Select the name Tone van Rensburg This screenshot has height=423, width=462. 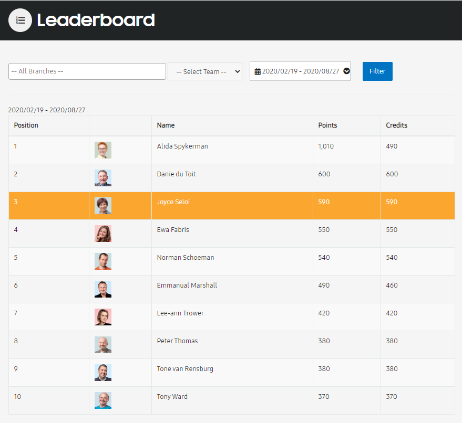pyautogui.click(x=184, y=369)
